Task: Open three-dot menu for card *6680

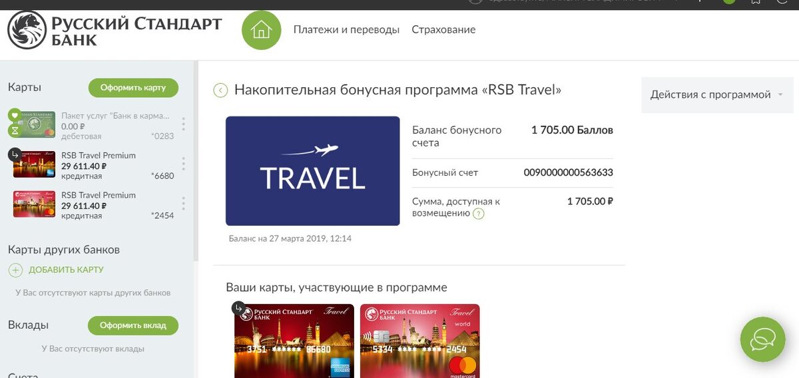Action: pos(183,164)
